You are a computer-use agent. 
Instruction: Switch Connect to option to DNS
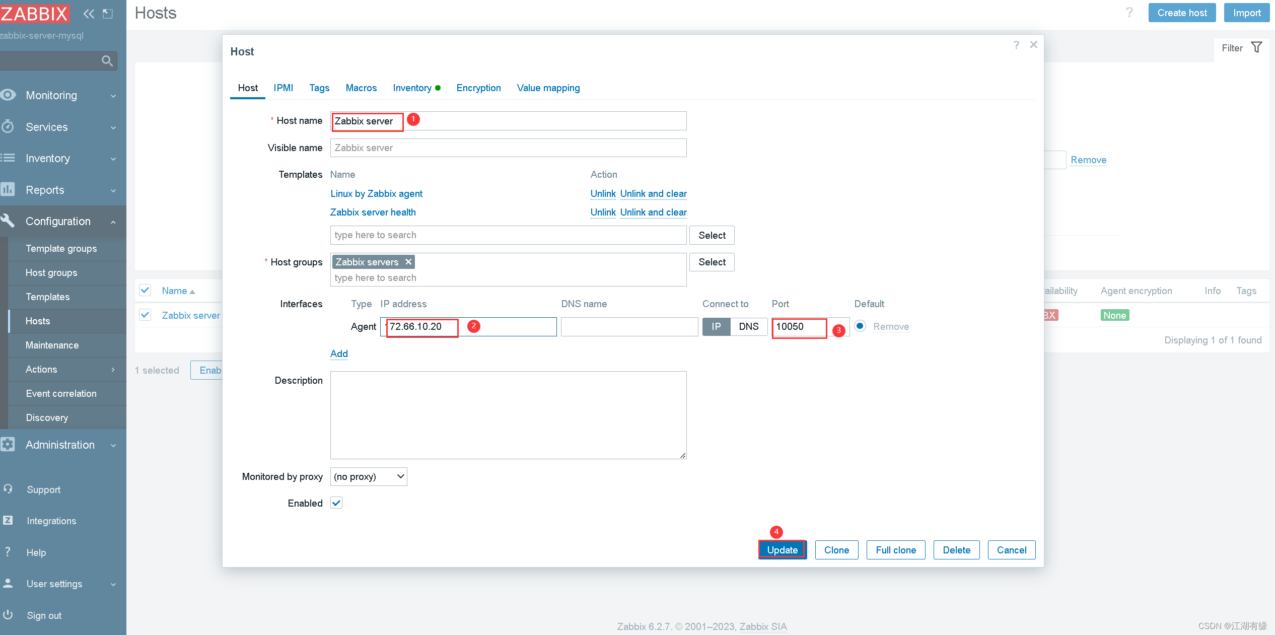tap(749, 326)
